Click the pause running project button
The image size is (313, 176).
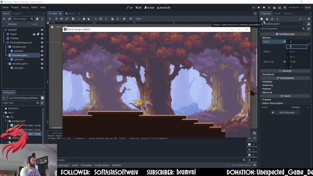tap(259, 8)
